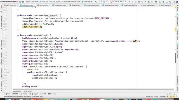This screenshot has width=179, height=100.
Task: Open the Run tool window button
Action: 7,94
